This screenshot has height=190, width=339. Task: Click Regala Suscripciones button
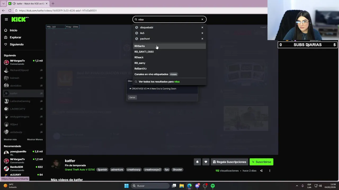tap(229, 162)
